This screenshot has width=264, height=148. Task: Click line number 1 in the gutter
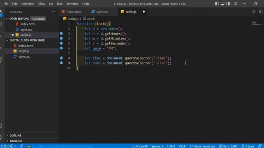[69, 24]
